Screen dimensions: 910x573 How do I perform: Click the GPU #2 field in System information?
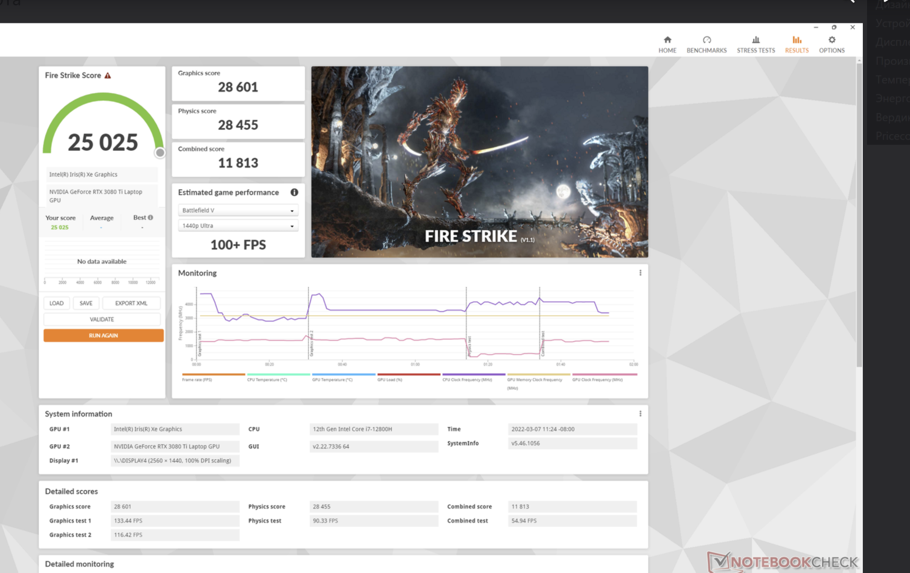175,447
